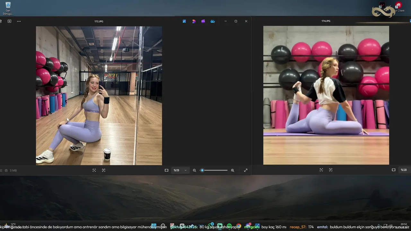Viewport: 411px width, 231px height.
Task: Open the %58 zoom level dropdown
Action: pos(404,170)
